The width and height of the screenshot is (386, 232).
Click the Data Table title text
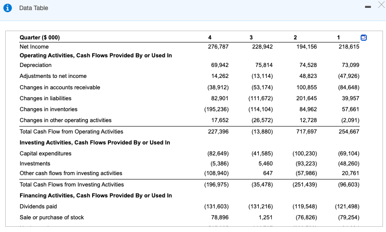coord(34,8)
